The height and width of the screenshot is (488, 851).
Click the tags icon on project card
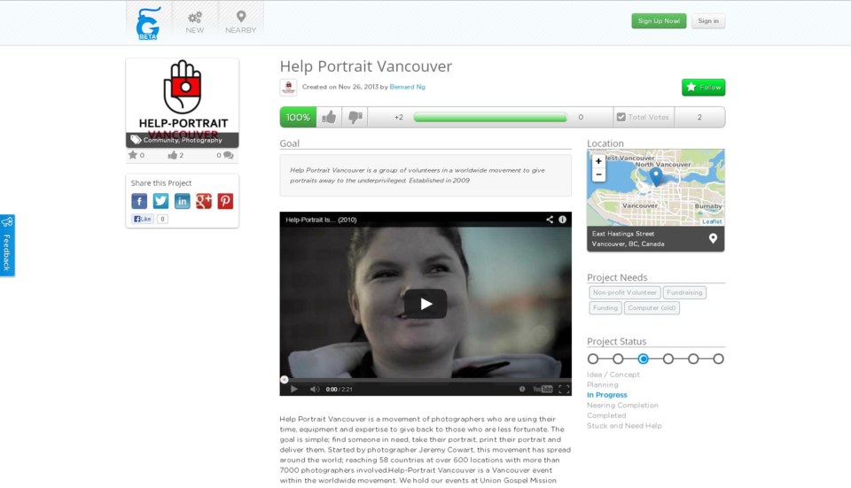[136, 140]
